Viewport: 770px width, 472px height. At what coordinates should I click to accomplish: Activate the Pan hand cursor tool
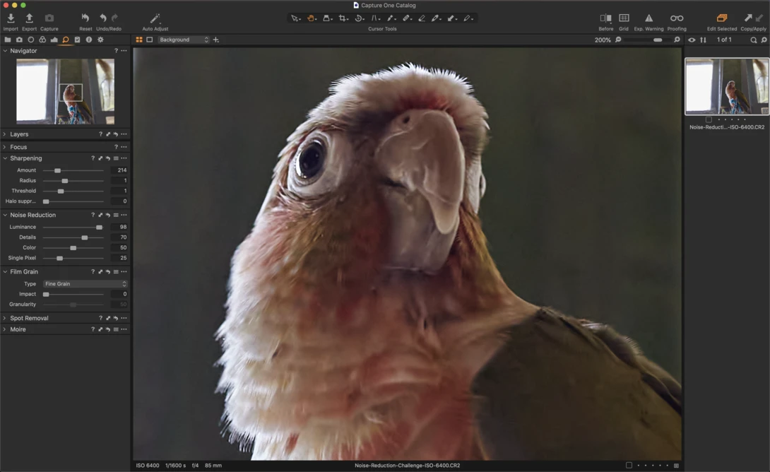[312, 18]
